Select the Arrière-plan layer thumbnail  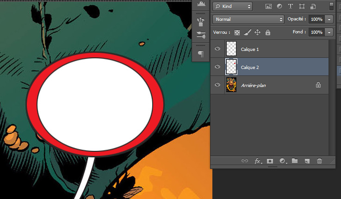coord(231,85)
